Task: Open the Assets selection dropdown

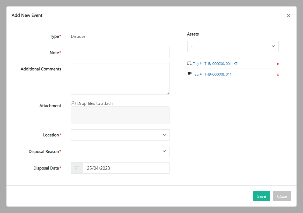Action: point(233,46)
